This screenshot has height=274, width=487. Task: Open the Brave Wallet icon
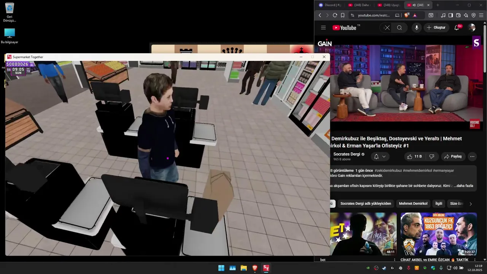point(458,15)
